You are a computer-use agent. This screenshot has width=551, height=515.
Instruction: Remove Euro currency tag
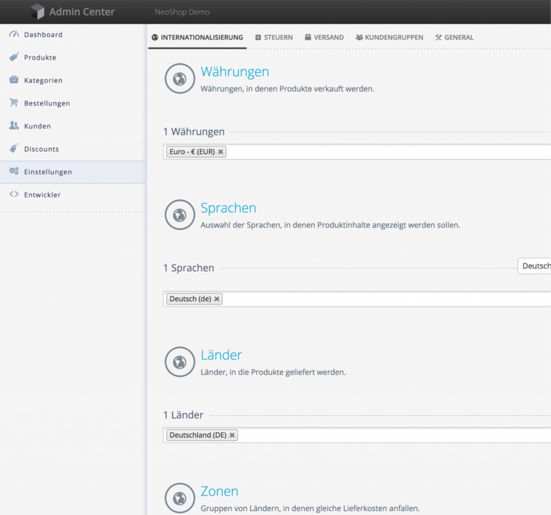click(x=220, y=152)
